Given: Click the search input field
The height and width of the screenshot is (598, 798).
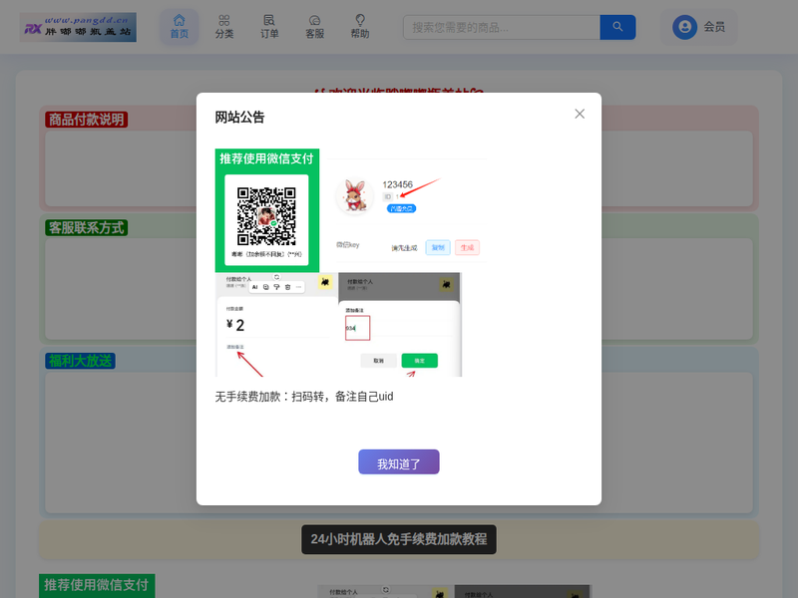Looking at the screenshot, I should [502, 28].
